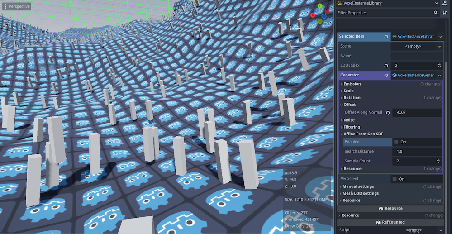Click the Generator property label
452x234 pixels.
click(x=350, y=75)
